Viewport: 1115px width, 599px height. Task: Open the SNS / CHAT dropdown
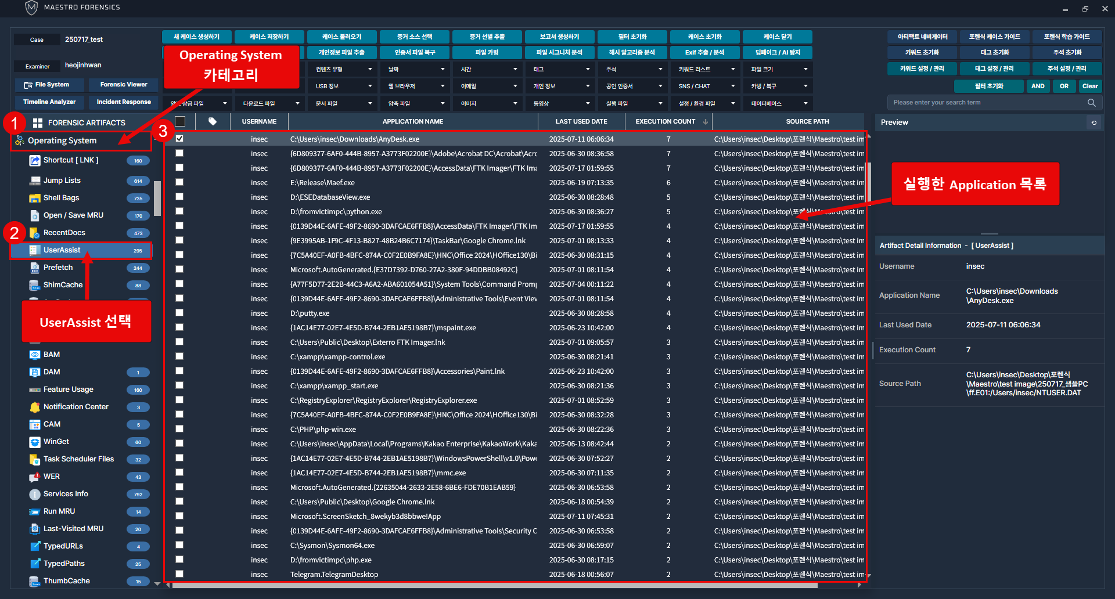pos(706,86)
